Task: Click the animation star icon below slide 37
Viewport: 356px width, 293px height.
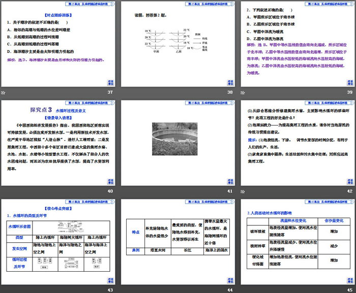Action: 3,92
